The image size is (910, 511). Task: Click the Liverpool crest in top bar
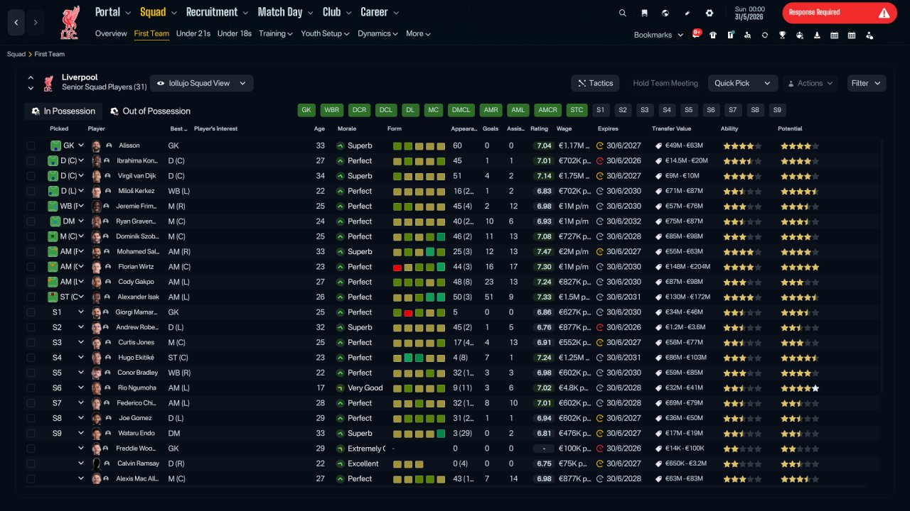70,22
